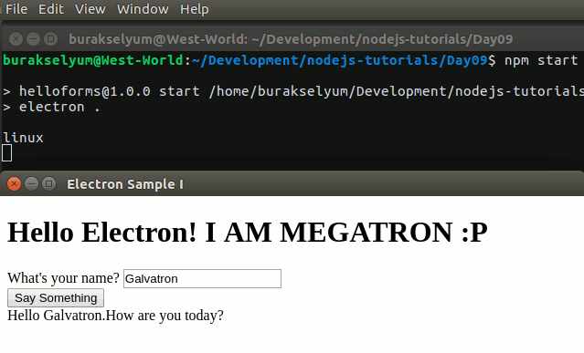The width and height of the screenshot is (584, 353).
Task: Click the 'linux' output line in terminal
Action: coord(23,138)
